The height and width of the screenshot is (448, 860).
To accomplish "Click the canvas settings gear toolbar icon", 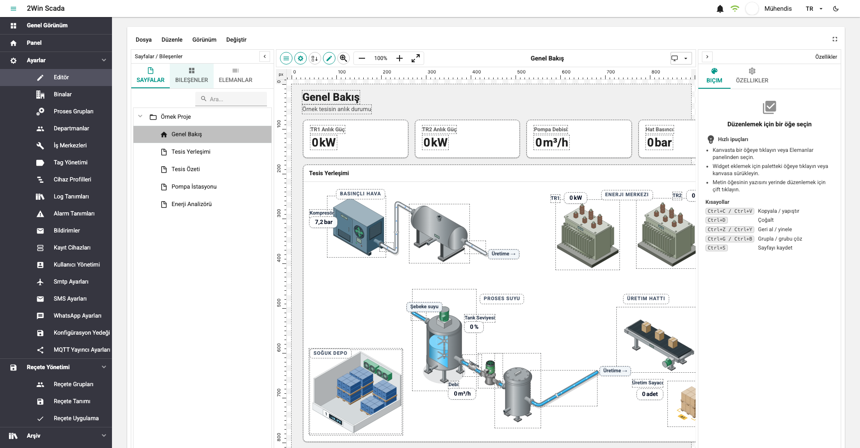I will pyautogui.click(x=301, y=58).
